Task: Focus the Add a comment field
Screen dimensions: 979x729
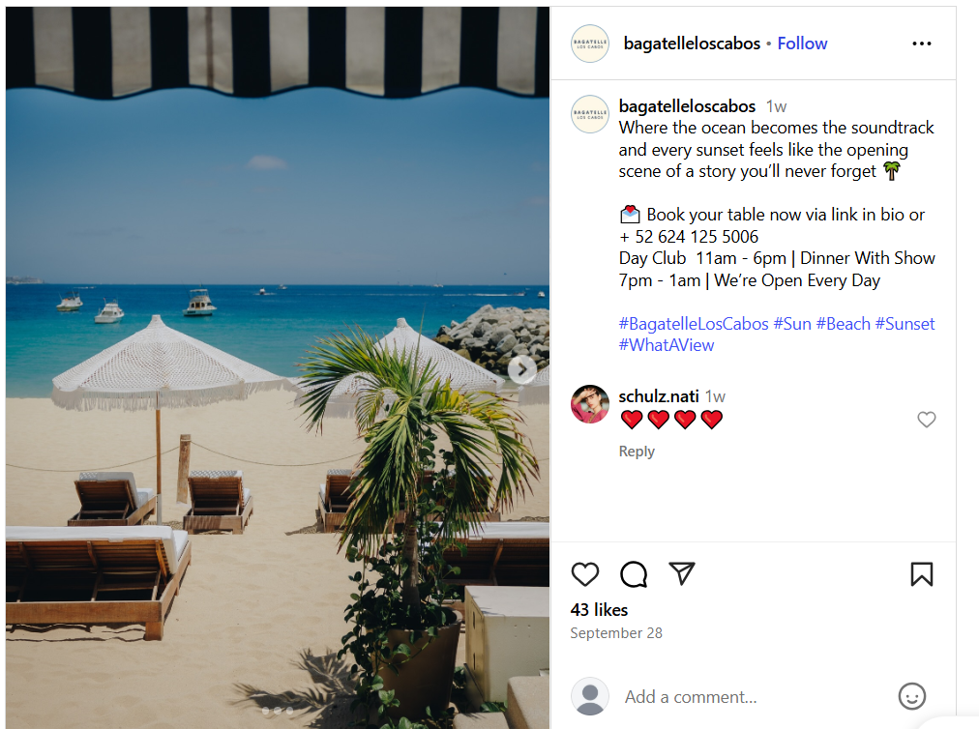Action: tap(756, 696)
